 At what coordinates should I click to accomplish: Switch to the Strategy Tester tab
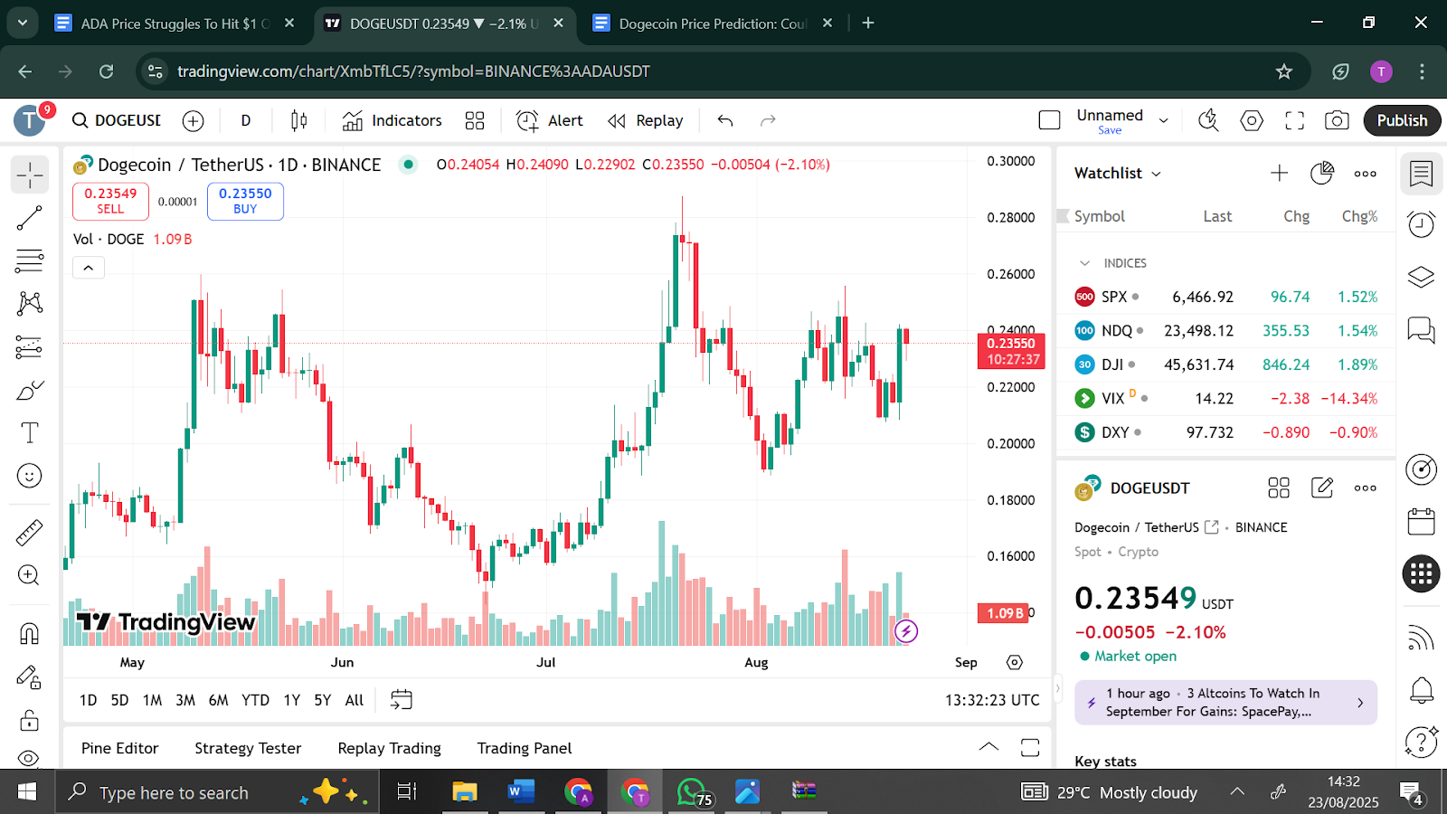(x=248, y=748)
